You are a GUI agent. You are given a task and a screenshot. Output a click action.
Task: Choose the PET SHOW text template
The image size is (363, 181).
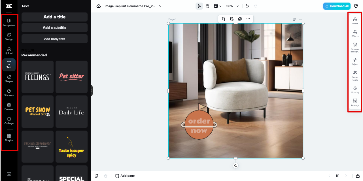[37, 112]
